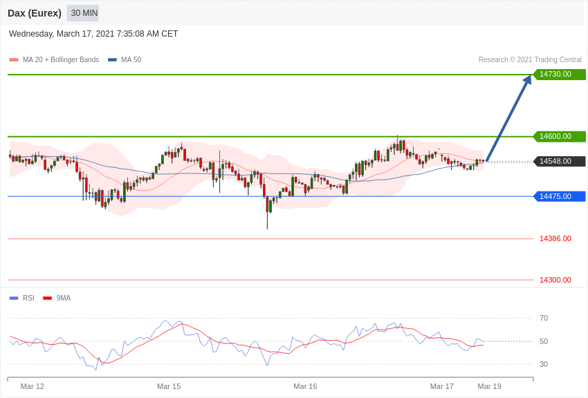Click the Mar 17 date marker
The image size is (588, 398).
[x=442, y=386]
